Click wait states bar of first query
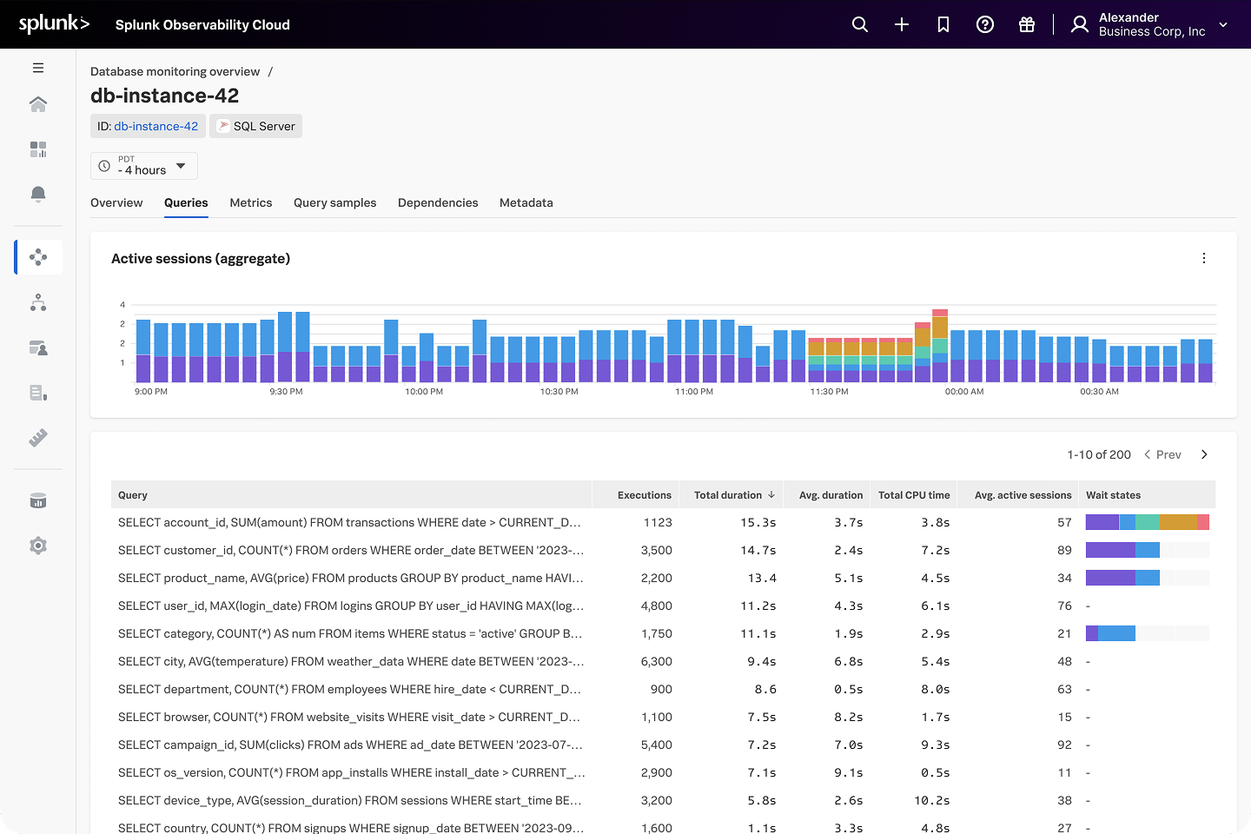 [x=1147, y=522]
